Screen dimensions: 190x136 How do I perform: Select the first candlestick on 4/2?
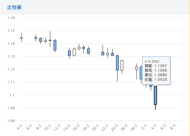click(21, 38)
